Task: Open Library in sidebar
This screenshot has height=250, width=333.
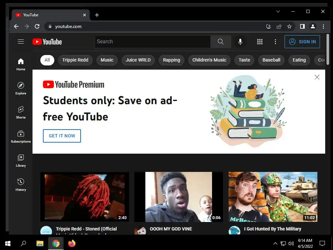Action: coord(20,161)
